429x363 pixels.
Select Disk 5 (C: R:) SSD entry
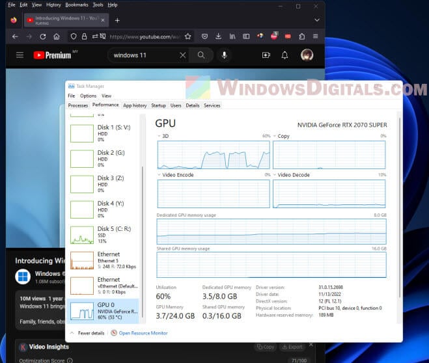103,235
